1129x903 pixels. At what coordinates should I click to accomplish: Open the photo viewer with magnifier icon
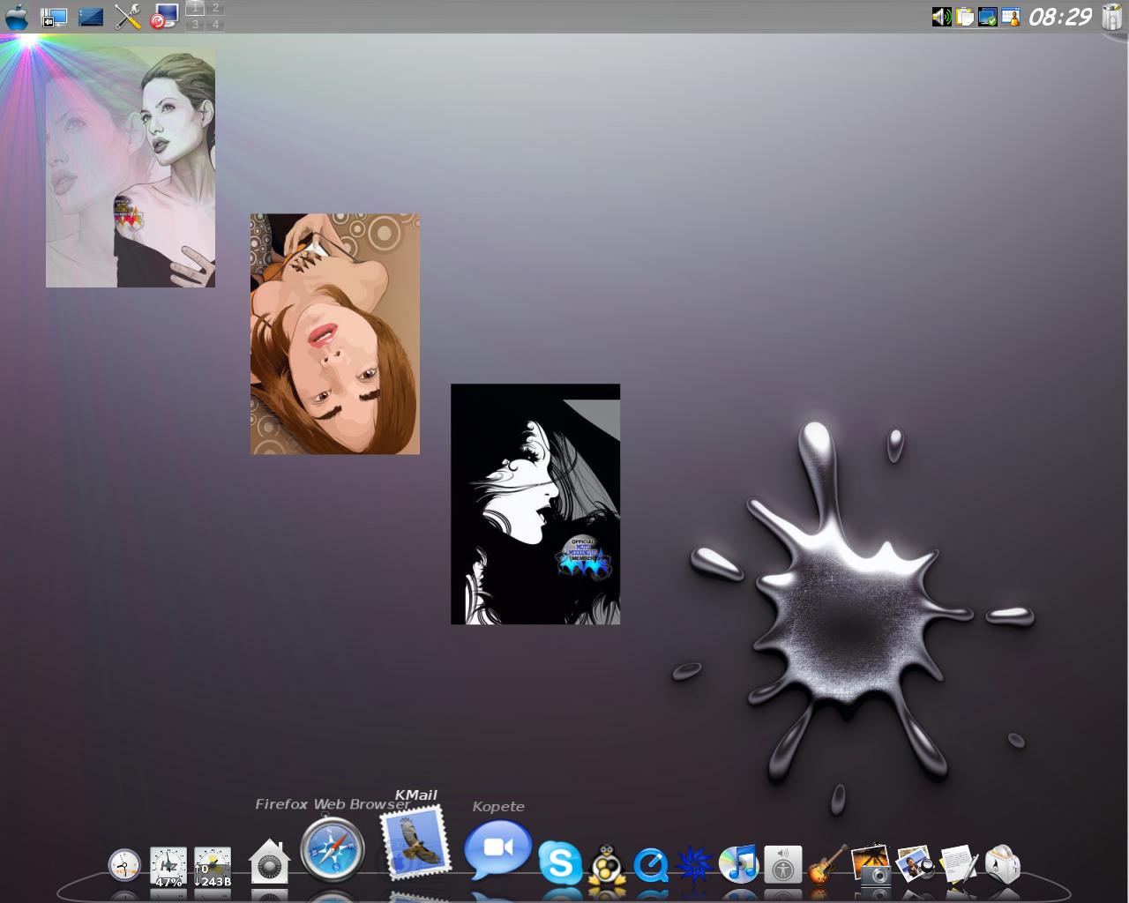tap(916, 863)
